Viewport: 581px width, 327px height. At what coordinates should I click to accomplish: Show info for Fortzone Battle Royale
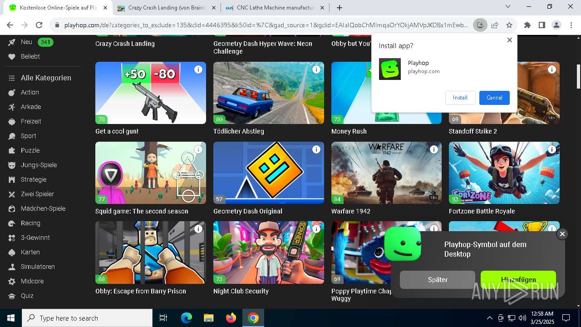tap(552, 149)
